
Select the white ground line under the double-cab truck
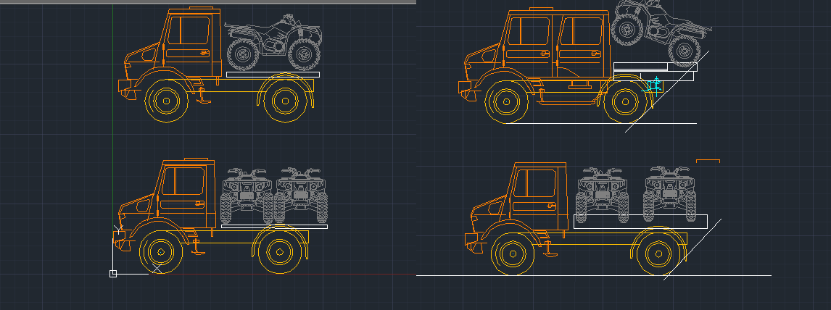[601, 123]
